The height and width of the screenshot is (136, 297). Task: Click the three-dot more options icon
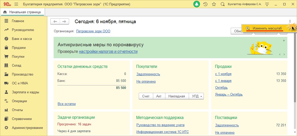pyautogui.click(x=290, y=22)
